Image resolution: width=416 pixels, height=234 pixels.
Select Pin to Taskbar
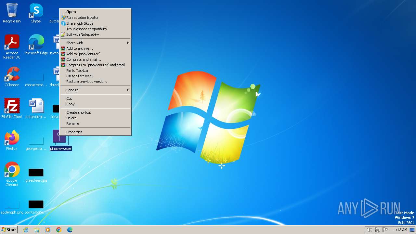coord(96,71)
